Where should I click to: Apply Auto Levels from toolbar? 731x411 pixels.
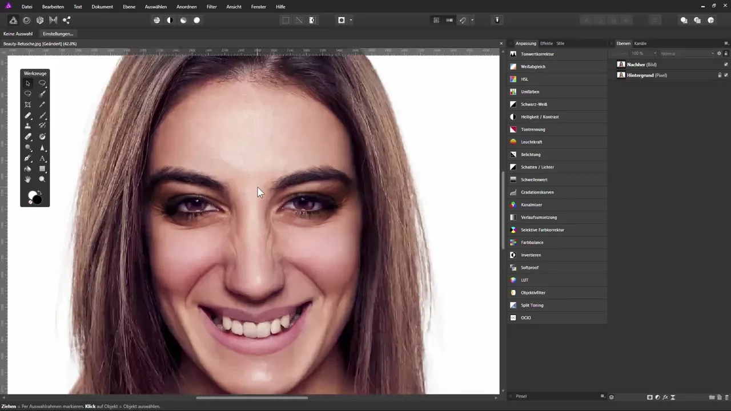click(x=156, y=20)
